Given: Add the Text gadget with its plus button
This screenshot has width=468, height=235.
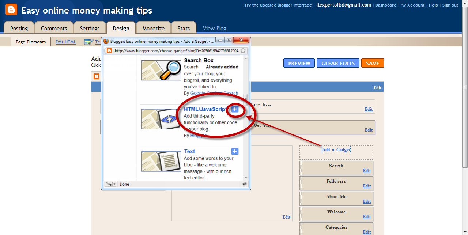Looking at the screenshot, I should point(235,151).
